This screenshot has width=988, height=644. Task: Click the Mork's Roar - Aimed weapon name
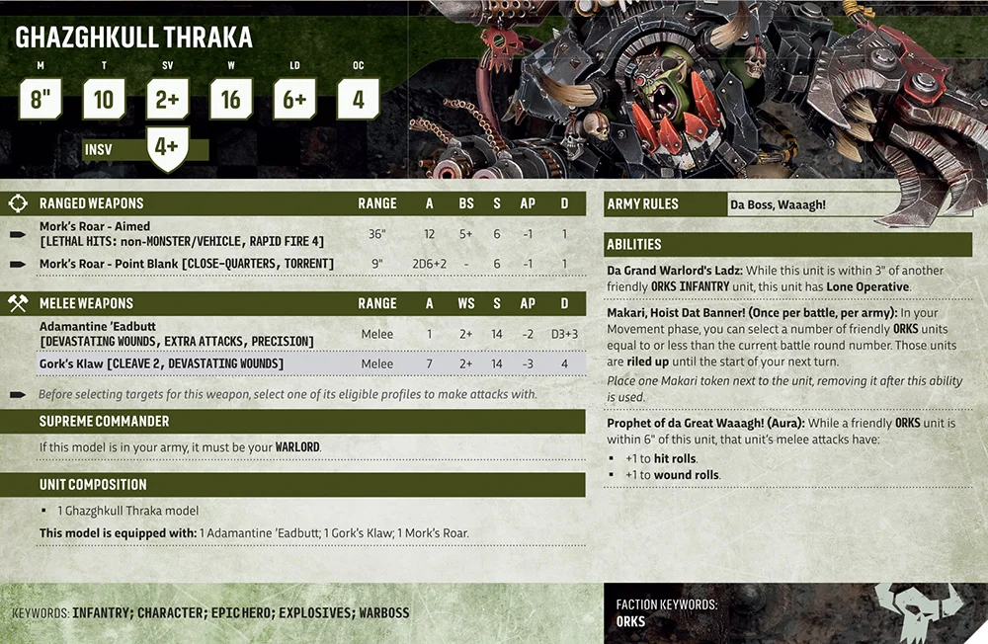pyautogui.click(x=95, y=226)
